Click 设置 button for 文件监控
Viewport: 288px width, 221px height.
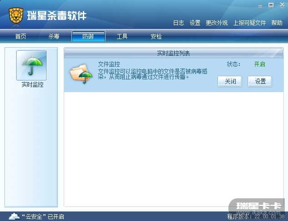tap(260, 81)
